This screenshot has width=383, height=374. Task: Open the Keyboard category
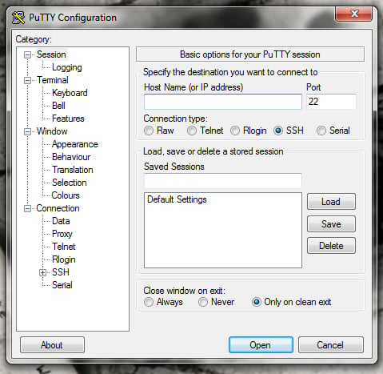70,93
